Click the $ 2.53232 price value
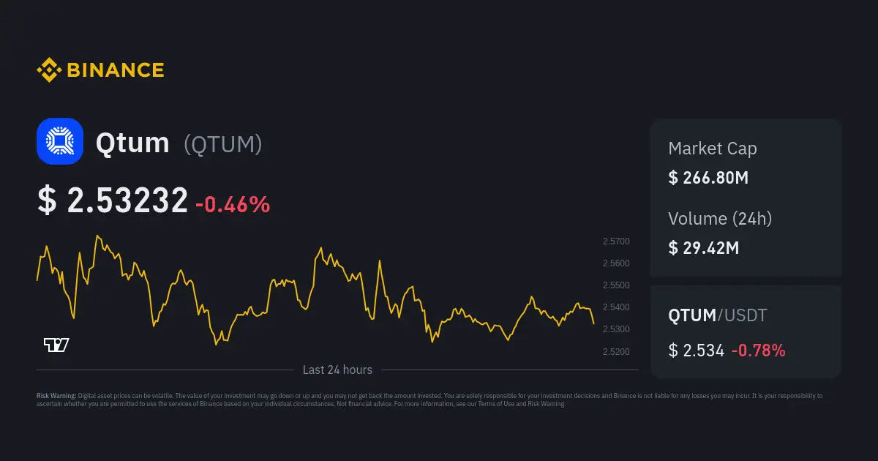Viewport: 878px width, 461px height. pos(113,201)
